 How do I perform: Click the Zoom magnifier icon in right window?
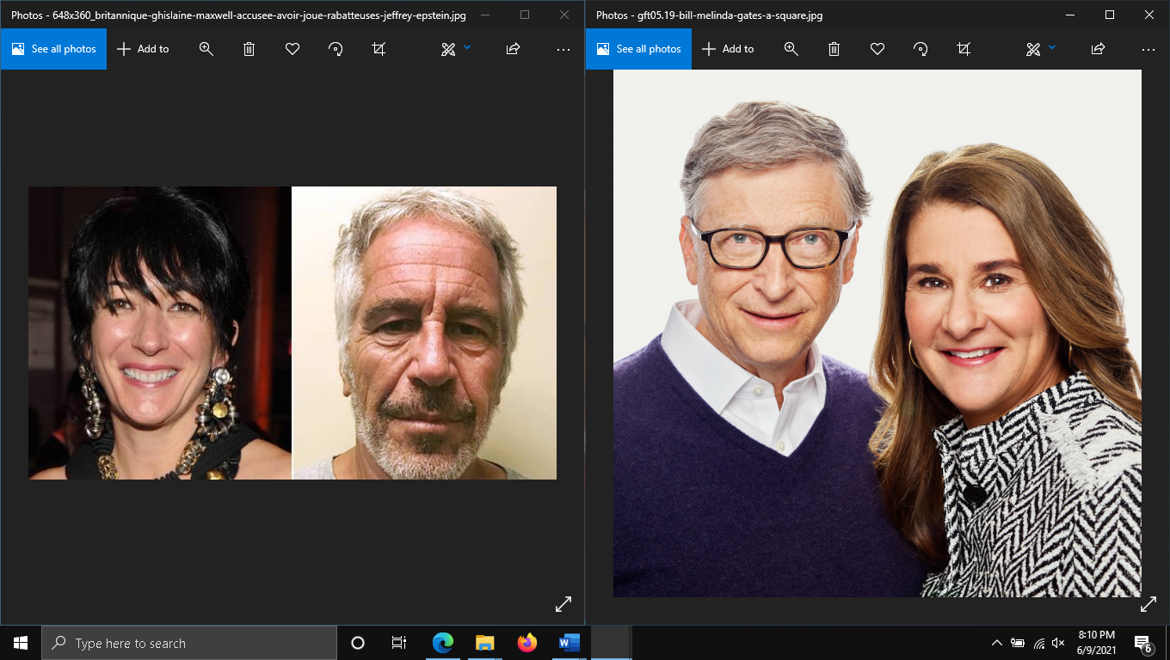[791, 49]
